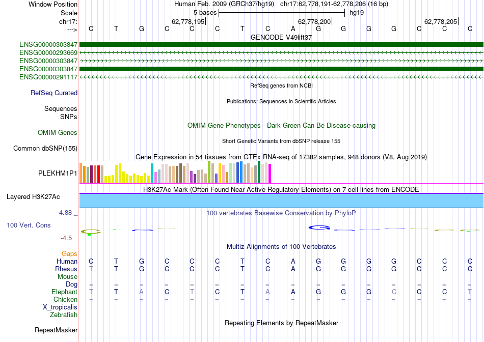Viewport: 484px width, 342px height.
Task: Click the Common dbSNP(155) track label
Action: (x=45, y=148)
